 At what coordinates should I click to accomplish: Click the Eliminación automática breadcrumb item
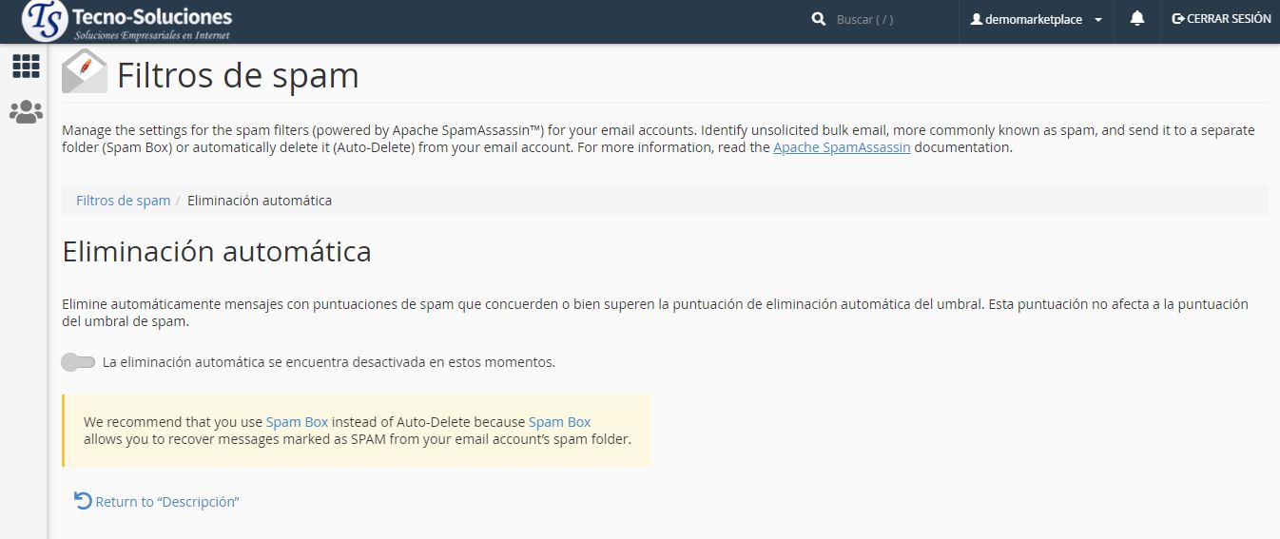pos(260,201)
